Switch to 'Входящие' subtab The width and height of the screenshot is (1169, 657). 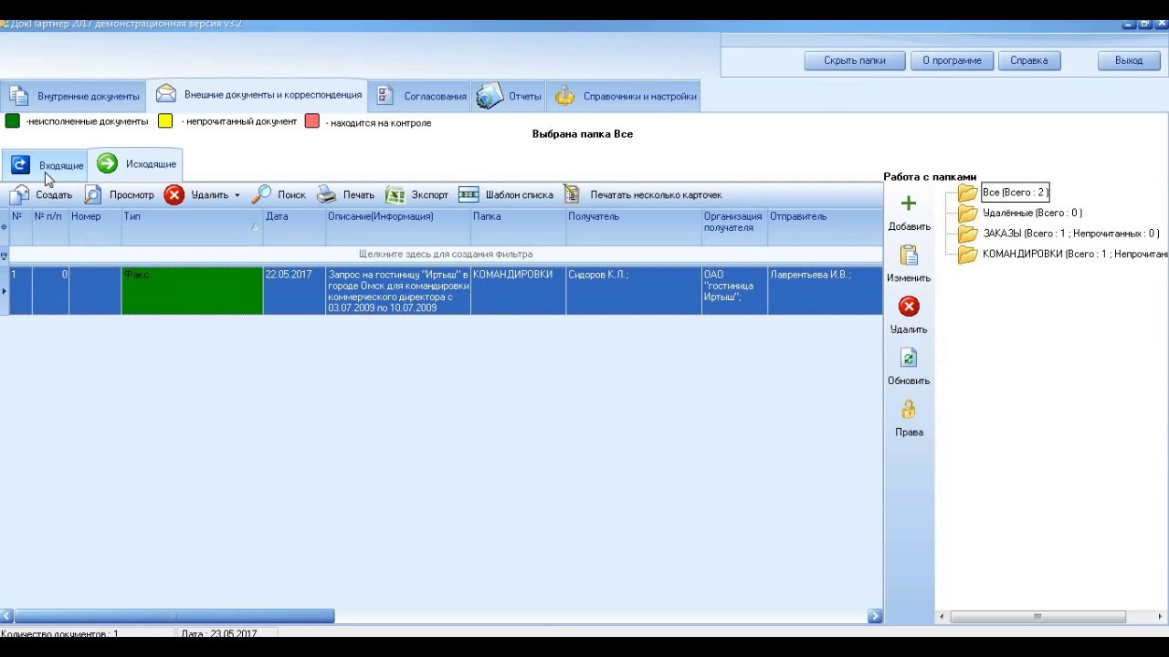pos(45,165)
